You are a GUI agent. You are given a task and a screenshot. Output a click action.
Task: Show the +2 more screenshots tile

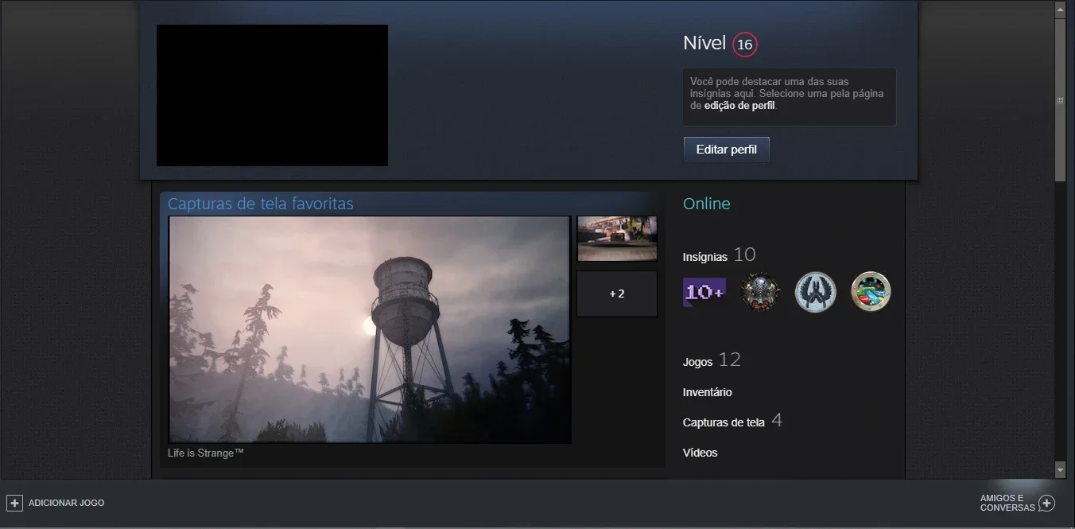[x=617, y=294]
